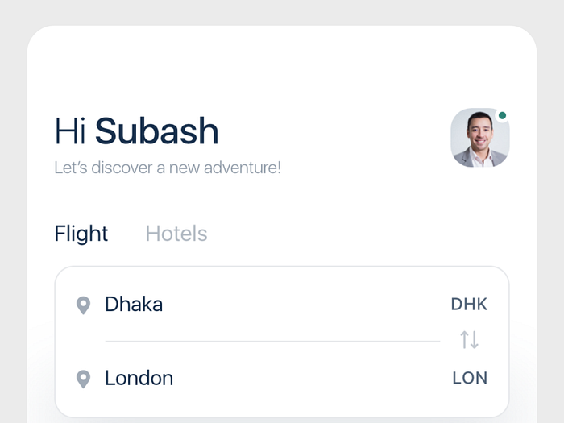Image resolution: width=564 pixels, height=423 pixels.
Task: Click the empty space between London and LON
Action: pyautogui.click(x=314, y=378)
